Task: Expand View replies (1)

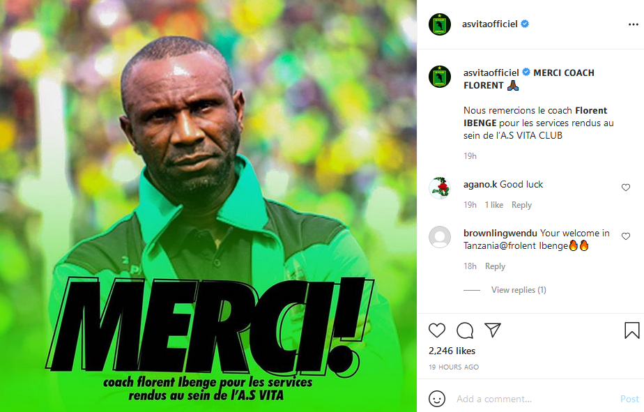Action: click(519, 290)
